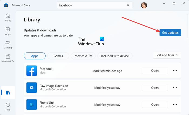Switch to Movies & TV filter tab

point(83,56)
